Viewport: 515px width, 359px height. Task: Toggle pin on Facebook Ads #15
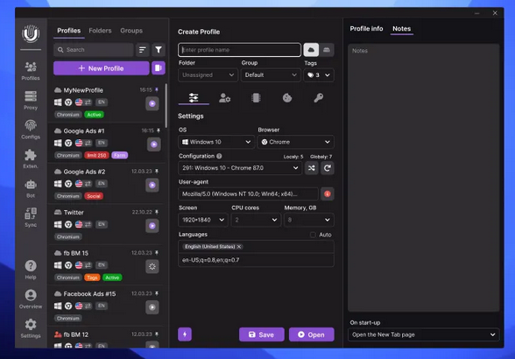(157, 293)
